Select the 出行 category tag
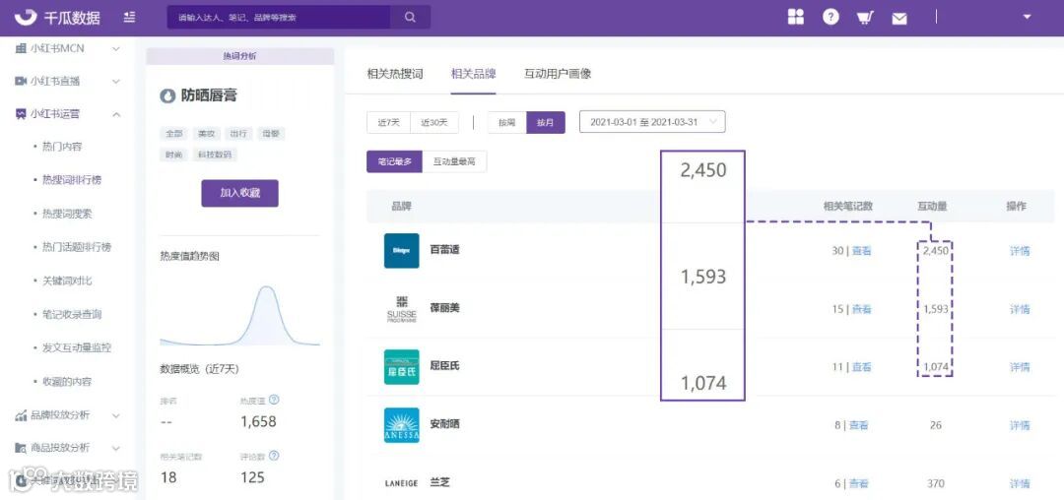Viewport: 1064px width, 500px height. pyautogui.click(x=238, y=134)
